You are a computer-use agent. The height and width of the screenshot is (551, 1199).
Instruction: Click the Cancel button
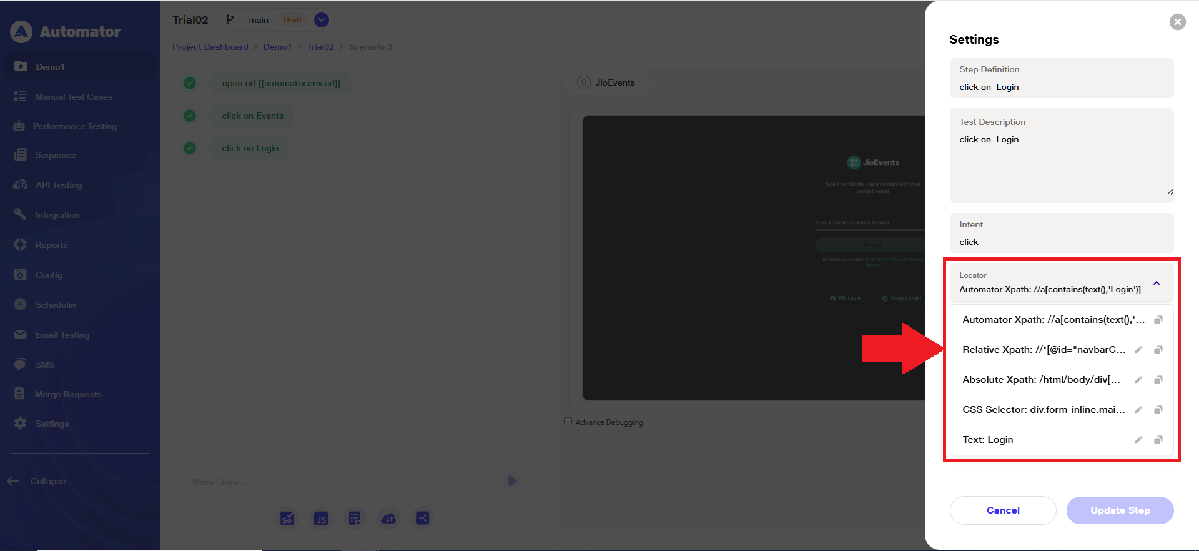click(x=1003, y=510)
